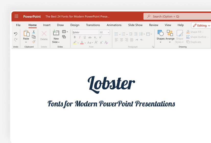
Task: Toggle Strikethrough formatting
Action: [90, 37]
